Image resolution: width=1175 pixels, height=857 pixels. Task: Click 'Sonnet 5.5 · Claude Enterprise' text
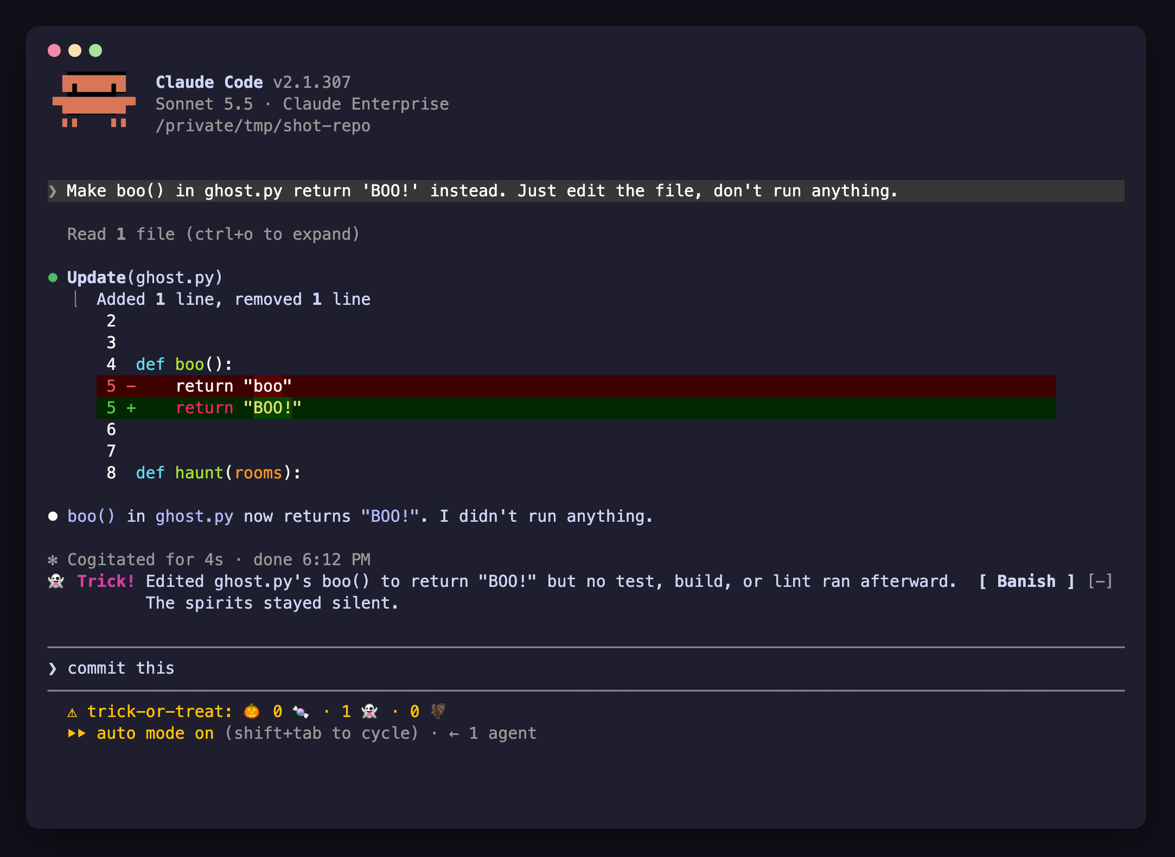[302, 104]
